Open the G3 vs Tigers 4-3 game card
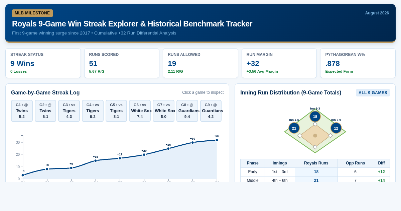This screenshot has height=211, width=401. (x=69, y=111)
